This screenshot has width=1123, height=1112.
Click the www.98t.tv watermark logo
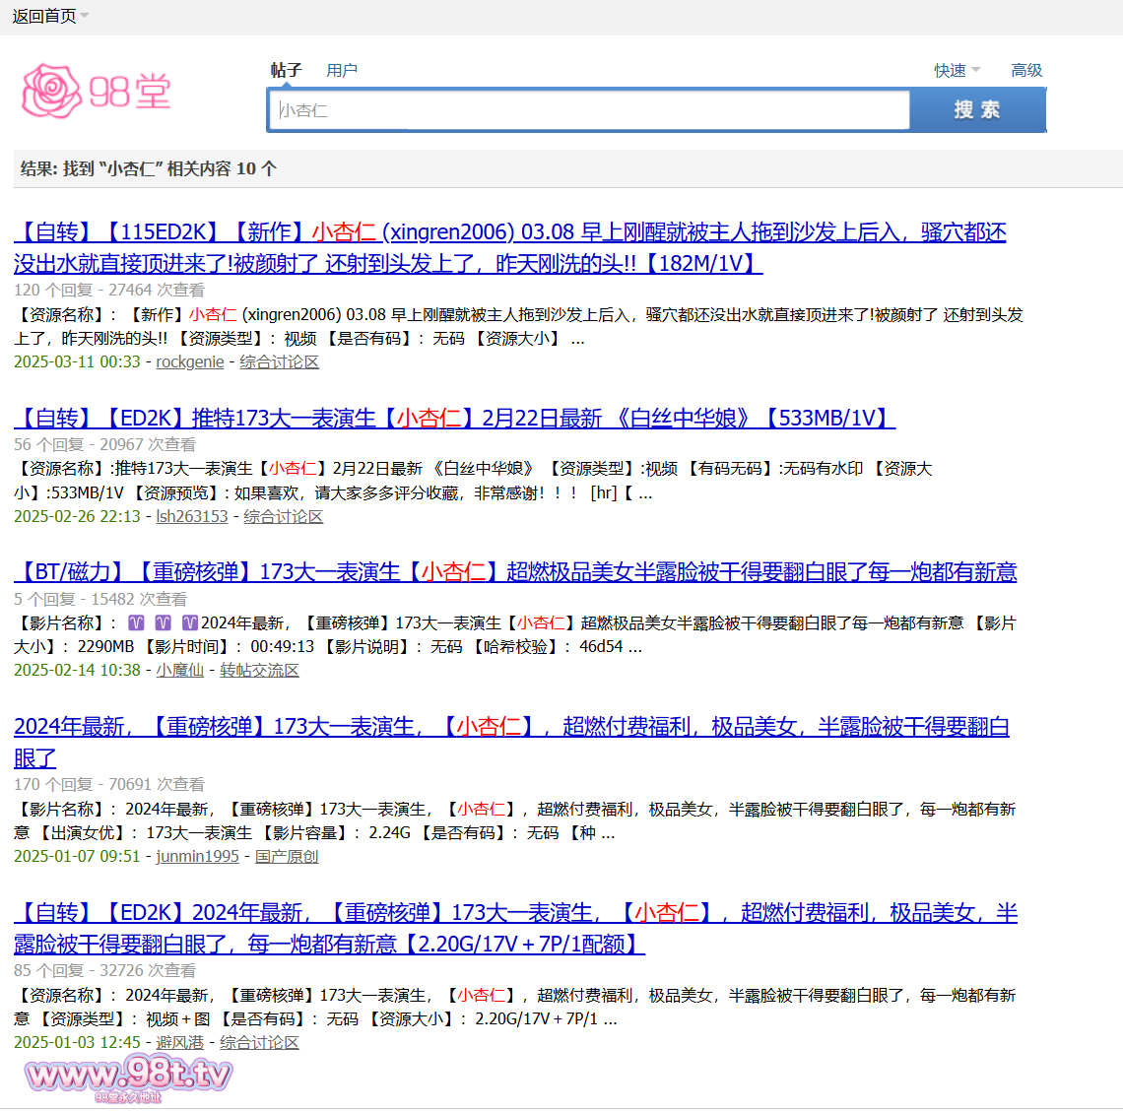128,1076
